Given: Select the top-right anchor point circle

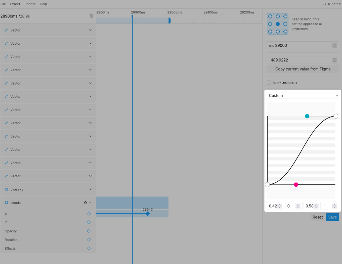Looking at the screenshot, I should point(285,16).
